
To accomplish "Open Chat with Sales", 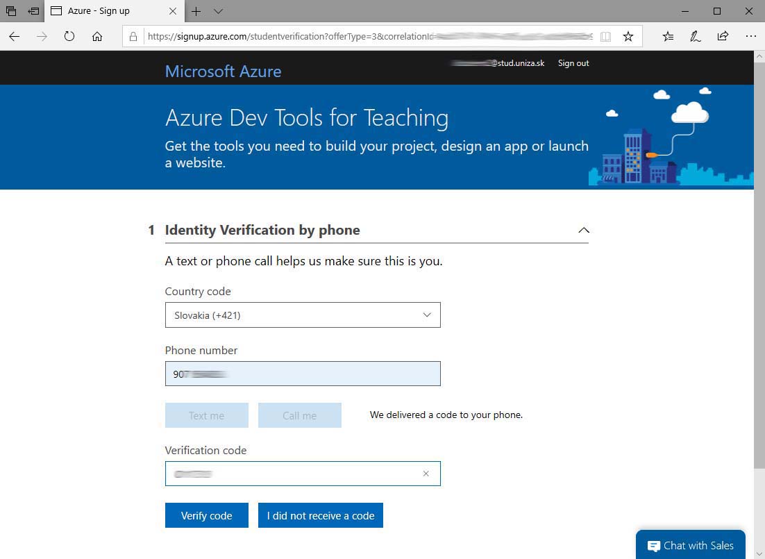I will (690, 545).
